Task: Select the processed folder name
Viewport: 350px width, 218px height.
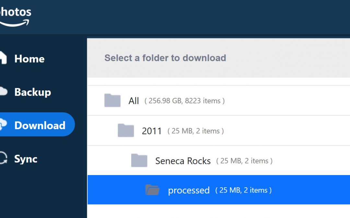Action: click(x=189, y=190)
